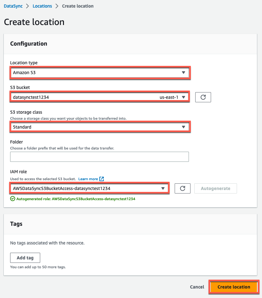This screenshot has height=298, width=262.
Task: Open the Location type dropdown arrow
Action: click(184, 73)
